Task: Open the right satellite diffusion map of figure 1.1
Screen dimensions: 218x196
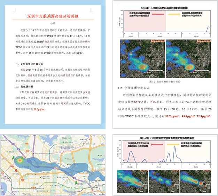Action: (188, 59)
